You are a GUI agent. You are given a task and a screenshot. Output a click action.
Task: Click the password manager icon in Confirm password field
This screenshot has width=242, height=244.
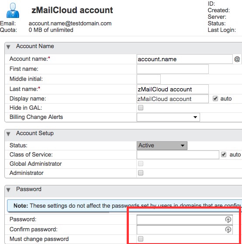coord(228,230)
